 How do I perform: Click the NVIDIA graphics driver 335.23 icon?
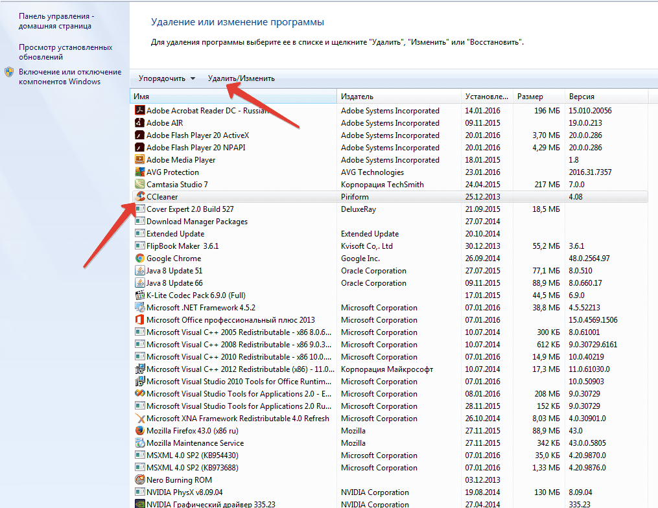click(x=140, y=504)
